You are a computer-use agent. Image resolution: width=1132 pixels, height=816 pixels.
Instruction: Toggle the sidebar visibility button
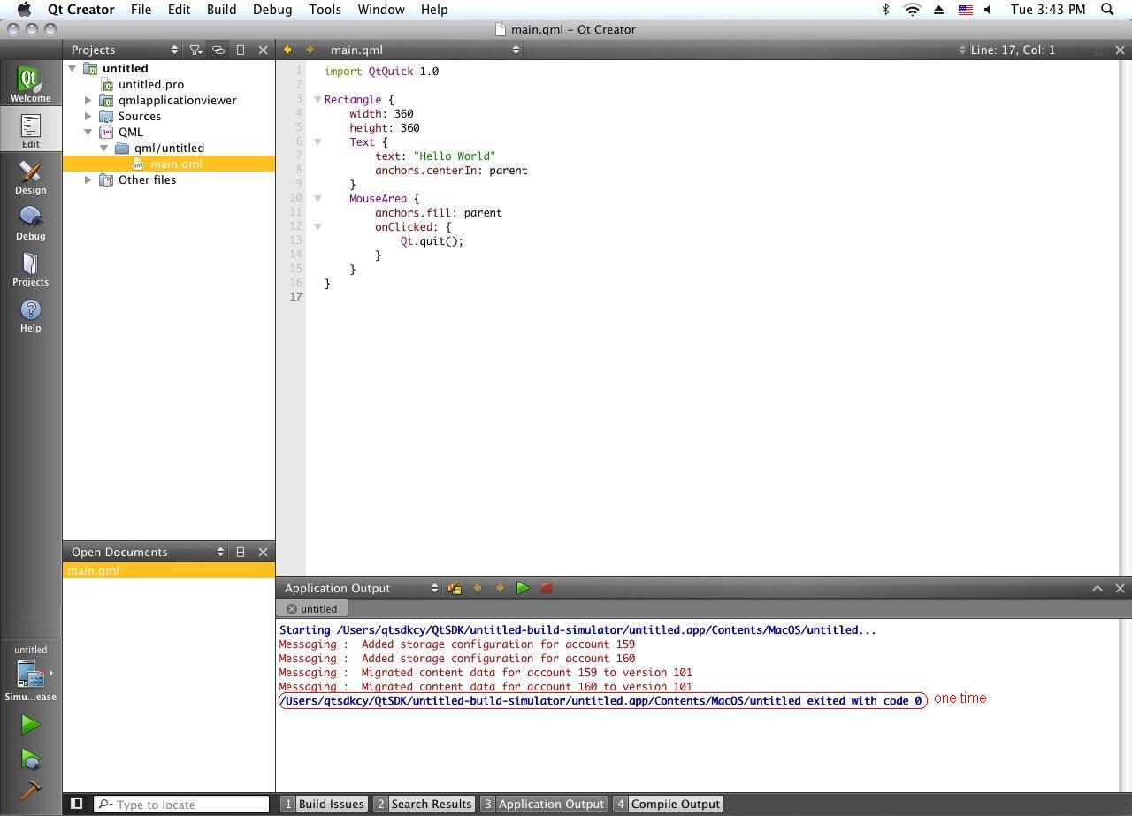[77, 804]
